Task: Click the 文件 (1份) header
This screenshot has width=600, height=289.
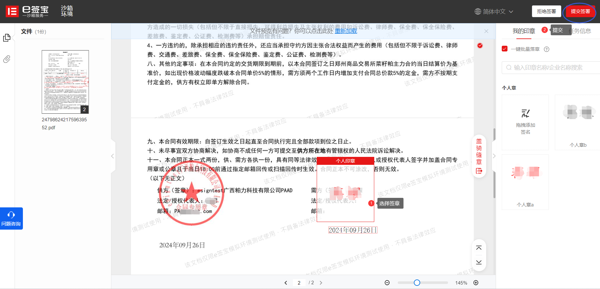Action: 33,31
